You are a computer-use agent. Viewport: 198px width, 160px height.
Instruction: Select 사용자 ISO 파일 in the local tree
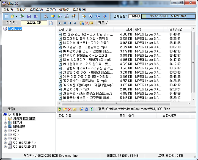(24, 119)
